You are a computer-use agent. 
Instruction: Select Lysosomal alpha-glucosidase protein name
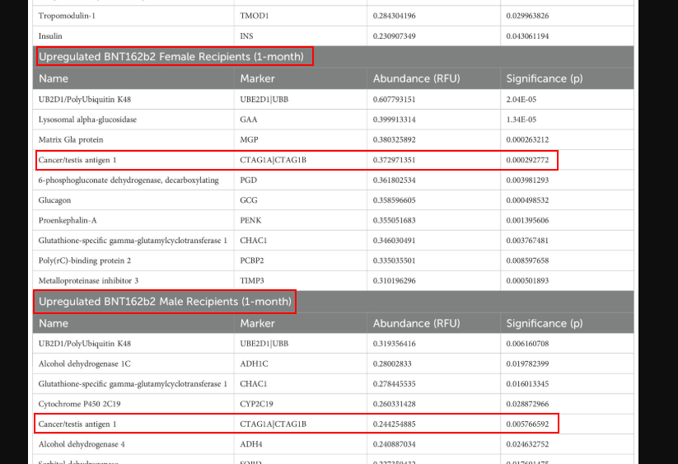pyautogui.click(x=87, y=120)
